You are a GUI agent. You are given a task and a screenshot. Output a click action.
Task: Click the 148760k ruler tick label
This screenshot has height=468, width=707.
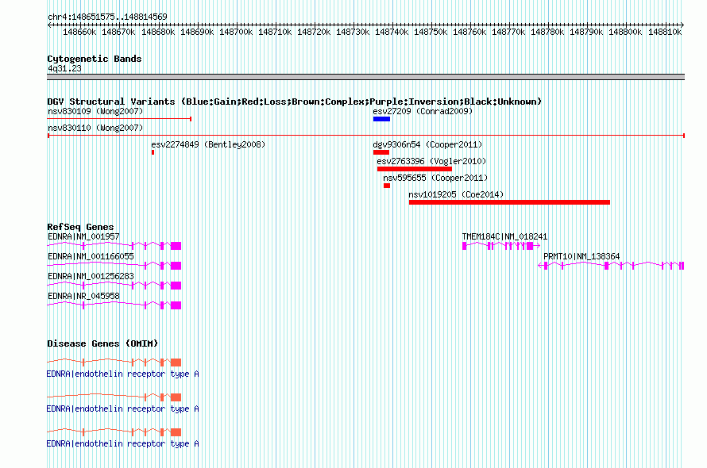pyautogui.click(x=469, y=32)
